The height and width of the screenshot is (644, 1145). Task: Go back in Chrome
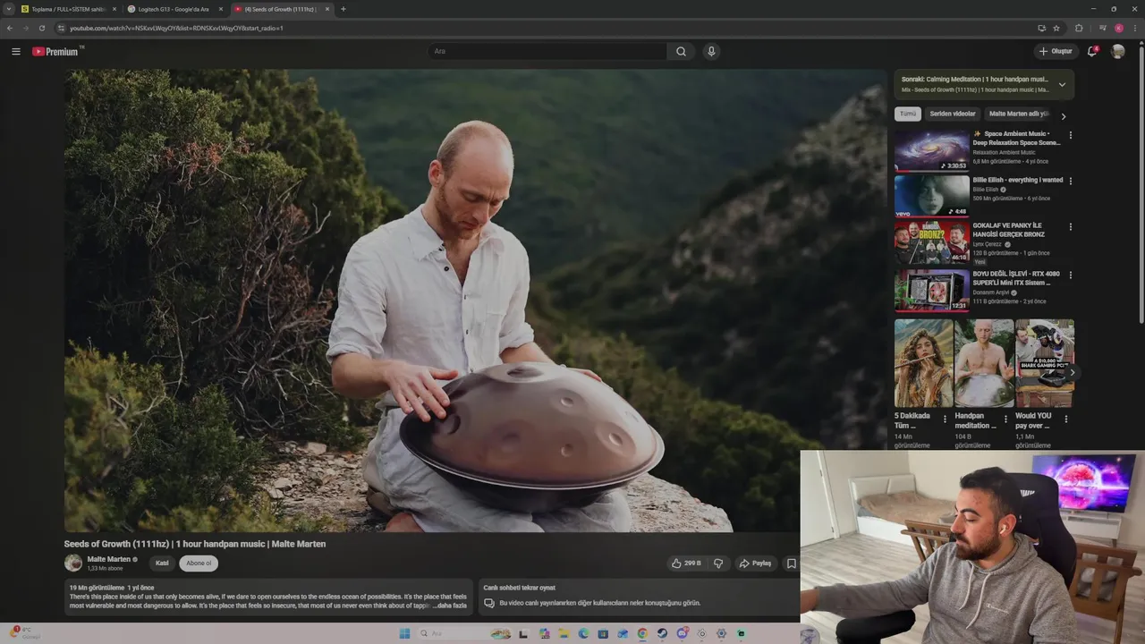point(10,28)
